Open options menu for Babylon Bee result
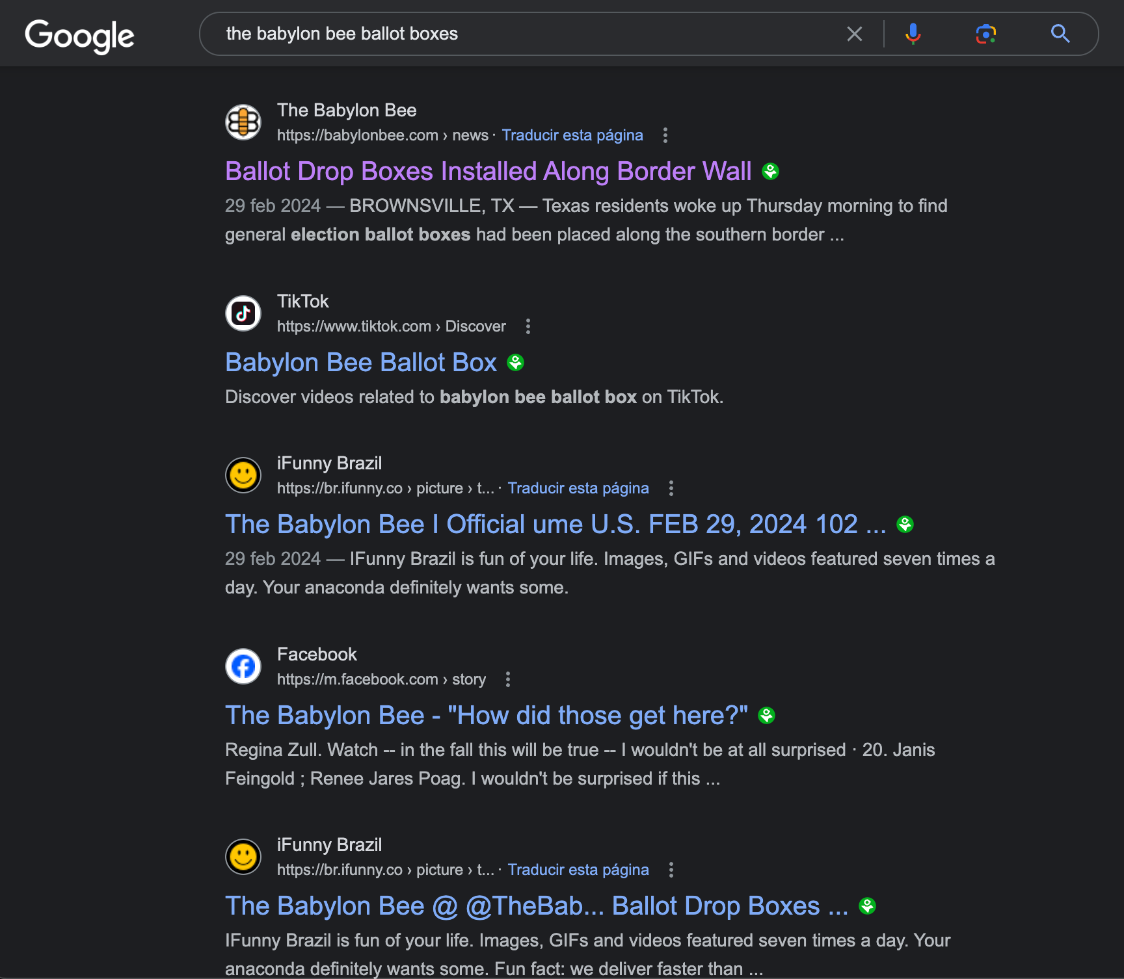1124x979 pixels. click(665, 135)
